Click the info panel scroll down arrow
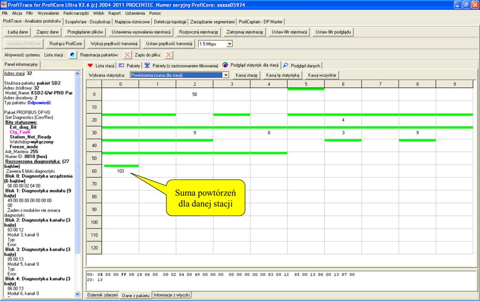Viewport: 480px width, 301px height. tap(77, 294)
